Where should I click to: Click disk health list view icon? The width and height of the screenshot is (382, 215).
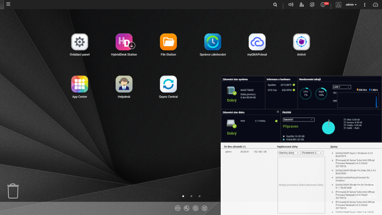tap(277, 112)
